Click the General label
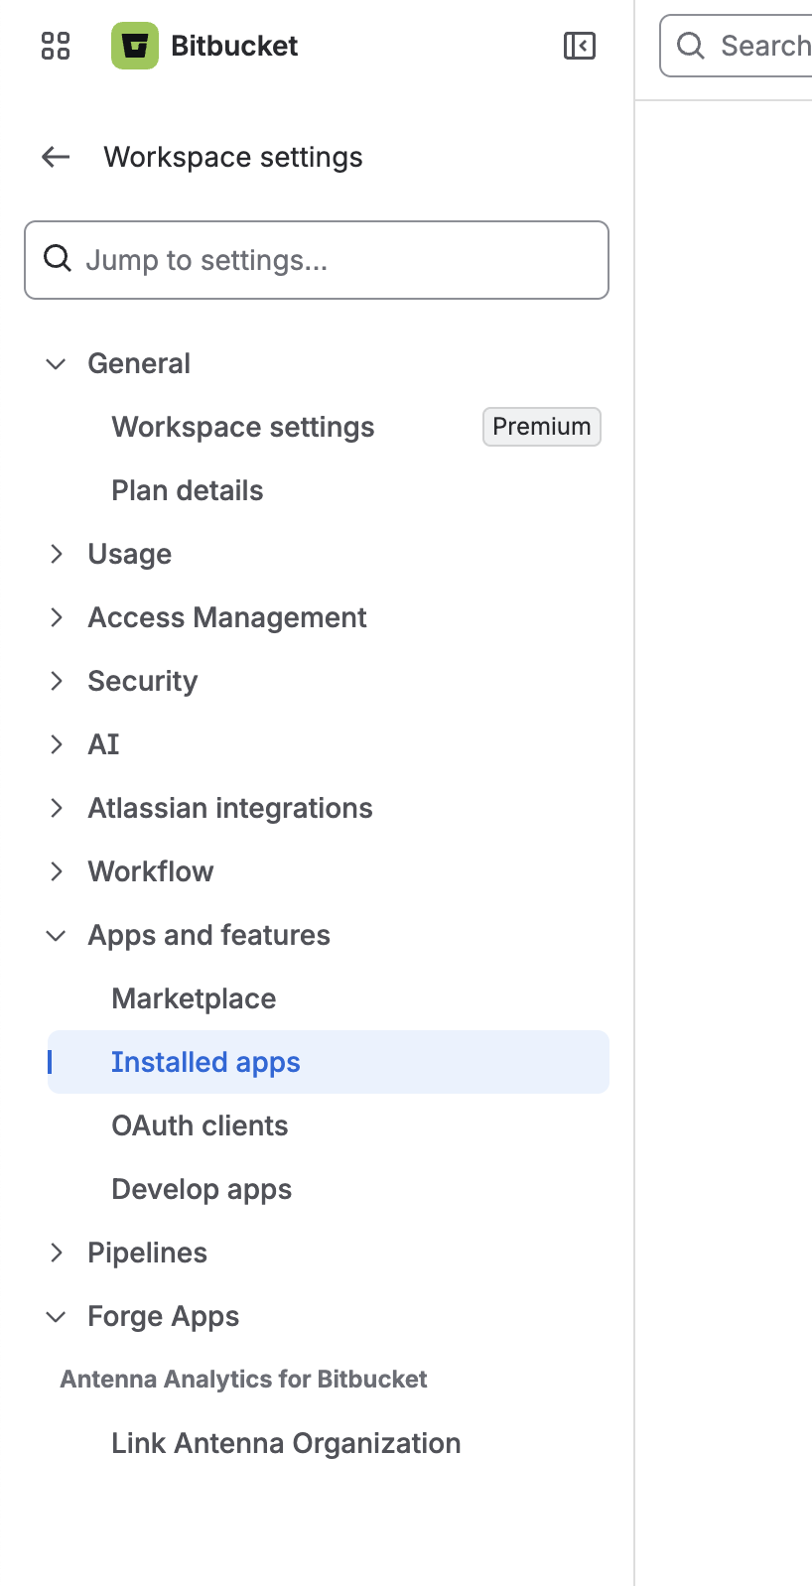The width and height of the screenshot is (812, 1586). 139,363
